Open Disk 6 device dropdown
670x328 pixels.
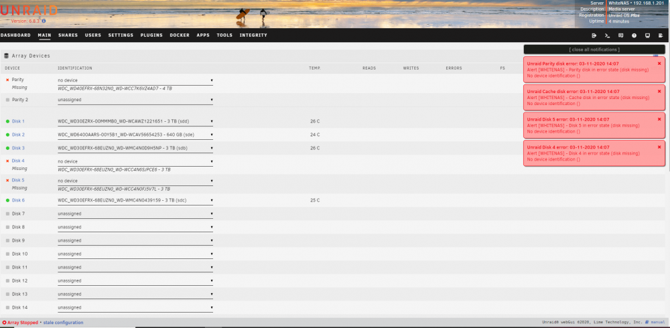click(x=135, y=200)
